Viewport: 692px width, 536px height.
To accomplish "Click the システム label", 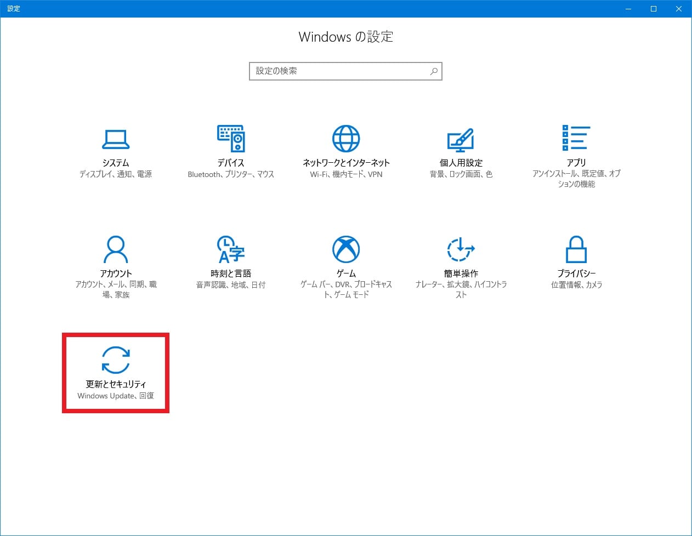I will pos(116,163).
